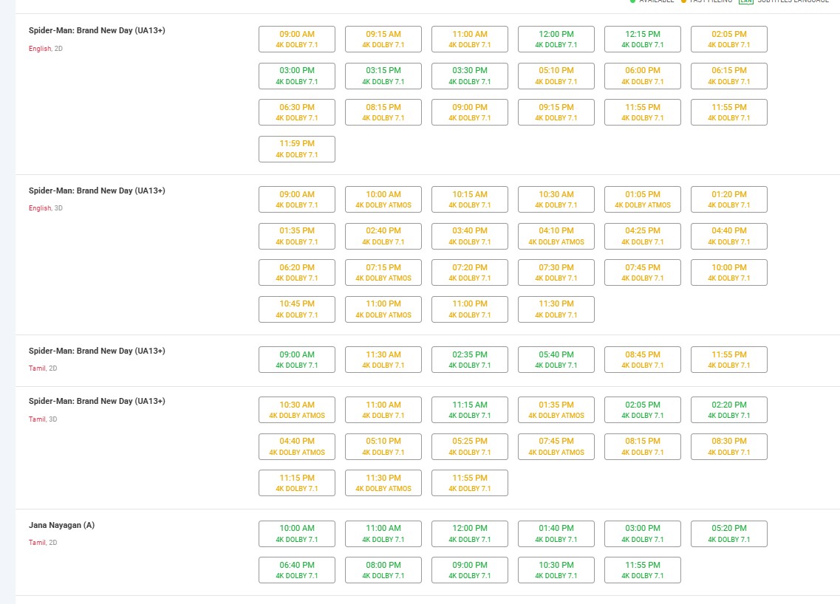Select 05:10 PM Spider-Man English 2D show
The width and height of the screenshot is (840, 604).
(556, 76)
